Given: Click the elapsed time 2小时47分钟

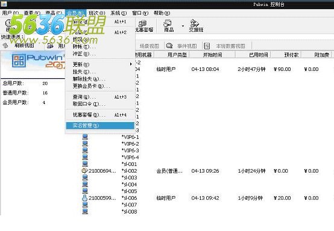Looking at the screenshot, I should pyautogui.click(x=251, y=69).
